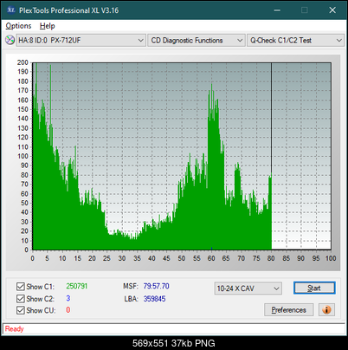This screenshot has height=350, width=348.
Task: Open the PX-712UF drive dropdown
Action: (x=81, y=41)
